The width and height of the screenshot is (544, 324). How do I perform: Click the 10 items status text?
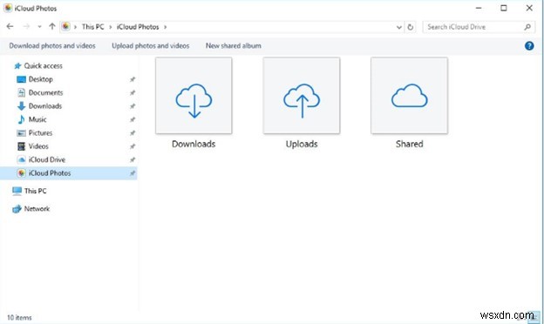click(x=19, y=317)
